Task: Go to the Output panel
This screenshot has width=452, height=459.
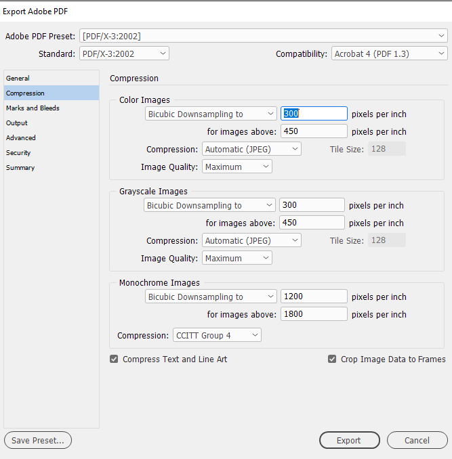Action: pyautogui.click(x=52, y=123)
